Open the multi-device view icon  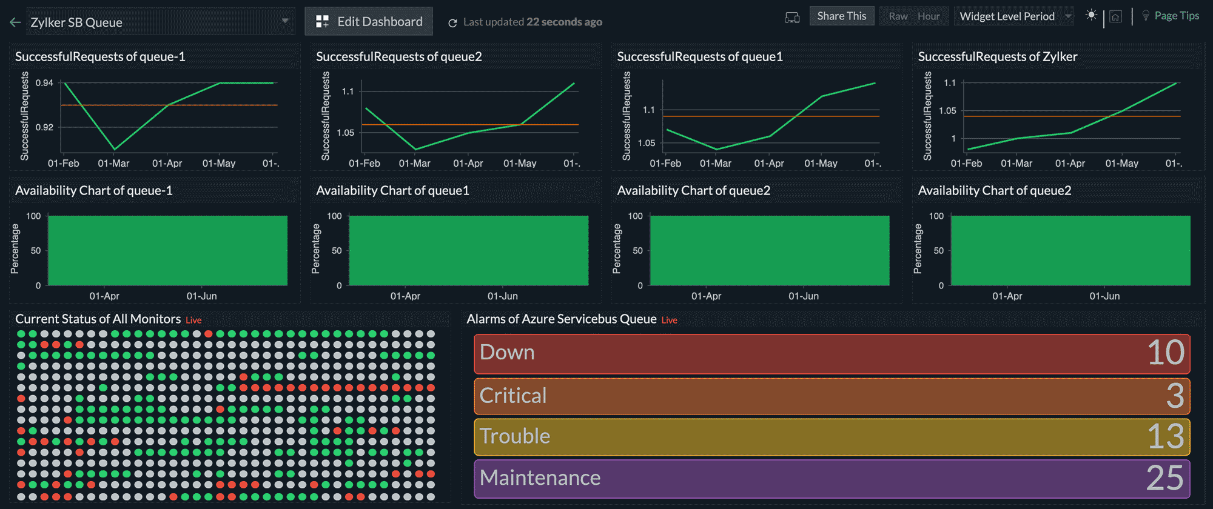792,17
